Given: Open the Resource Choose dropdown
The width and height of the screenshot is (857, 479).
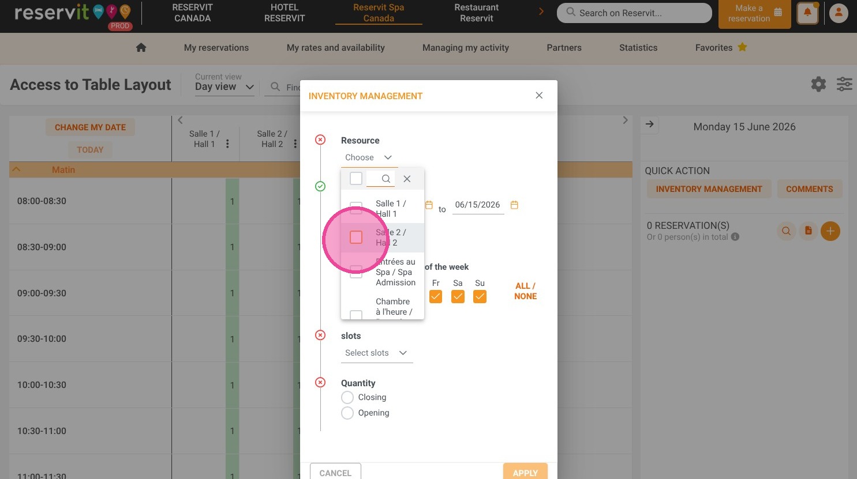Looking at the screenshot, I should [x=369, y=157].
